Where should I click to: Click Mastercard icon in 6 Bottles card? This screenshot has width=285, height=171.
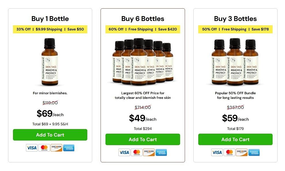137,152
